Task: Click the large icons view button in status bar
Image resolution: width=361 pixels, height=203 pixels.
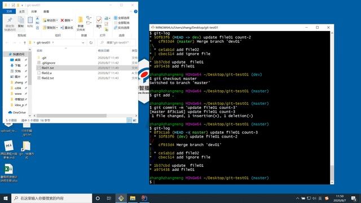Action: pyautogui.click(x=135, y=120)
